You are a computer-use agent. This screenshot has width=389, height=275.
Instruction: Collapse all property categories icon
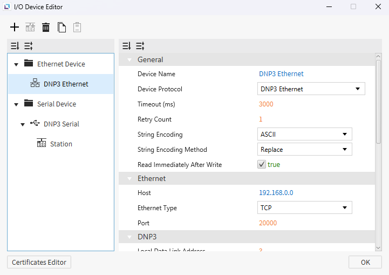(140, 46)
